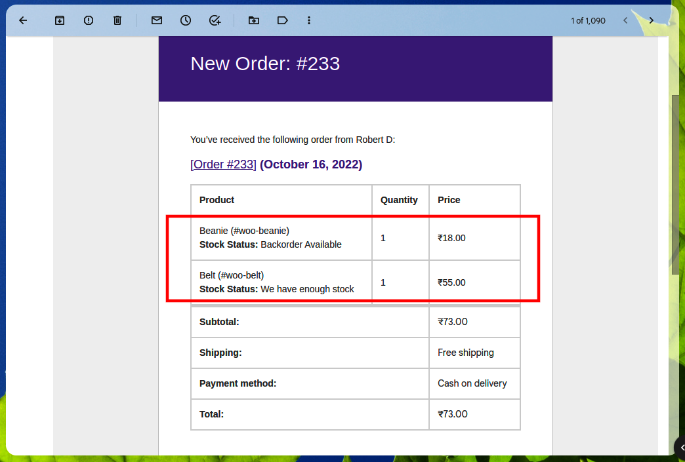Viewport: 685px width, 462px height.
Task: Click 'Beanie (#woo-beanie)' product text
Action: tap(244, 231)
